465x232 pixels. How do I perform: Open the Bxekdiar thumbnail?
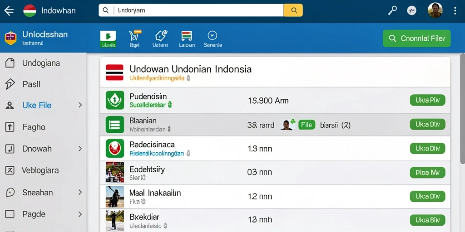[x=115, y=221]
